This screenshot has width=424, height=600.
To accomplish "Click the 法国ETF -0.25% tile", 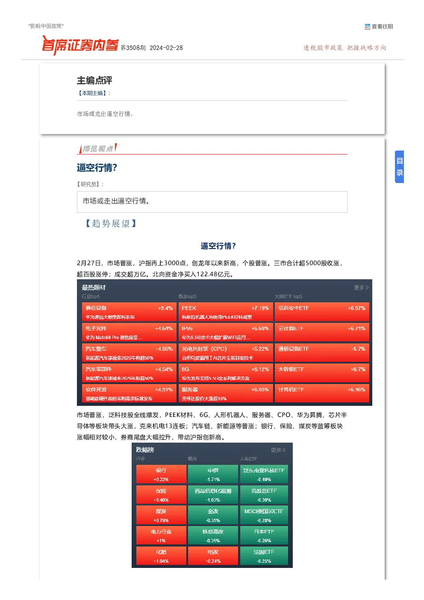I will (264, 556).
